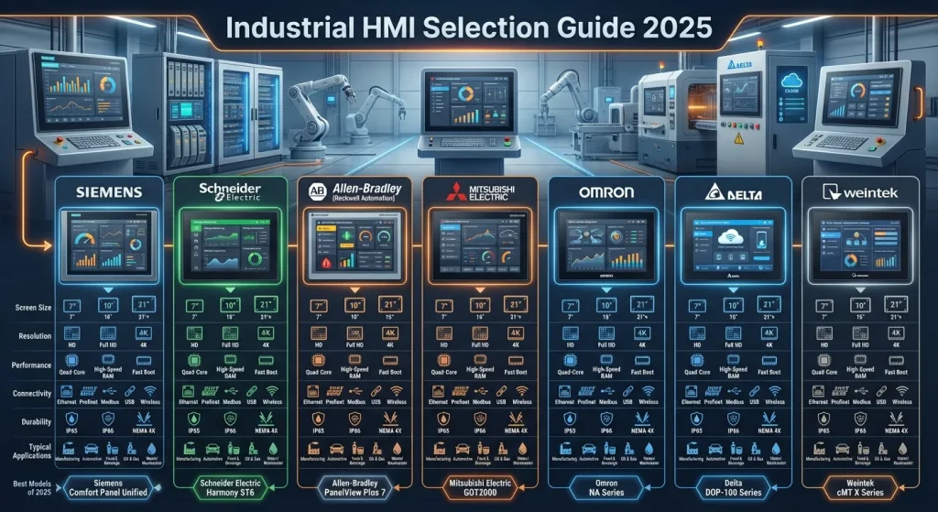This screenshot has height=512, width=938.
Task: Select Weintek's Fast Boot icon
Action: (x=897, y=360)
